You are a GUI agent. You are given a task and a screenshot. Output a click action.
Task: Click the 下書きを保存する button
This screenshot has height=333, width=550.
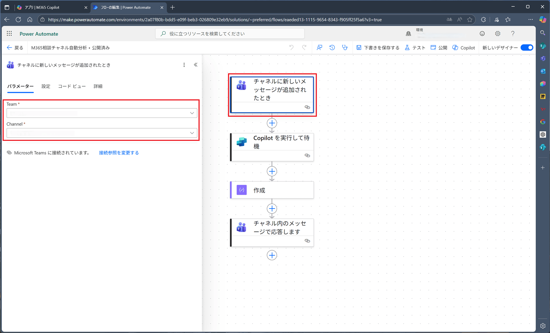[x=378, y=48]
